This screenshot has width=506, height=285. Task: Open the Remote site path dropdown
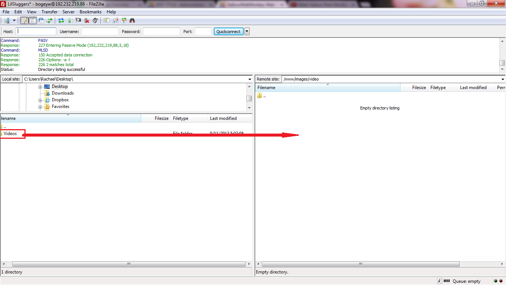503,79
